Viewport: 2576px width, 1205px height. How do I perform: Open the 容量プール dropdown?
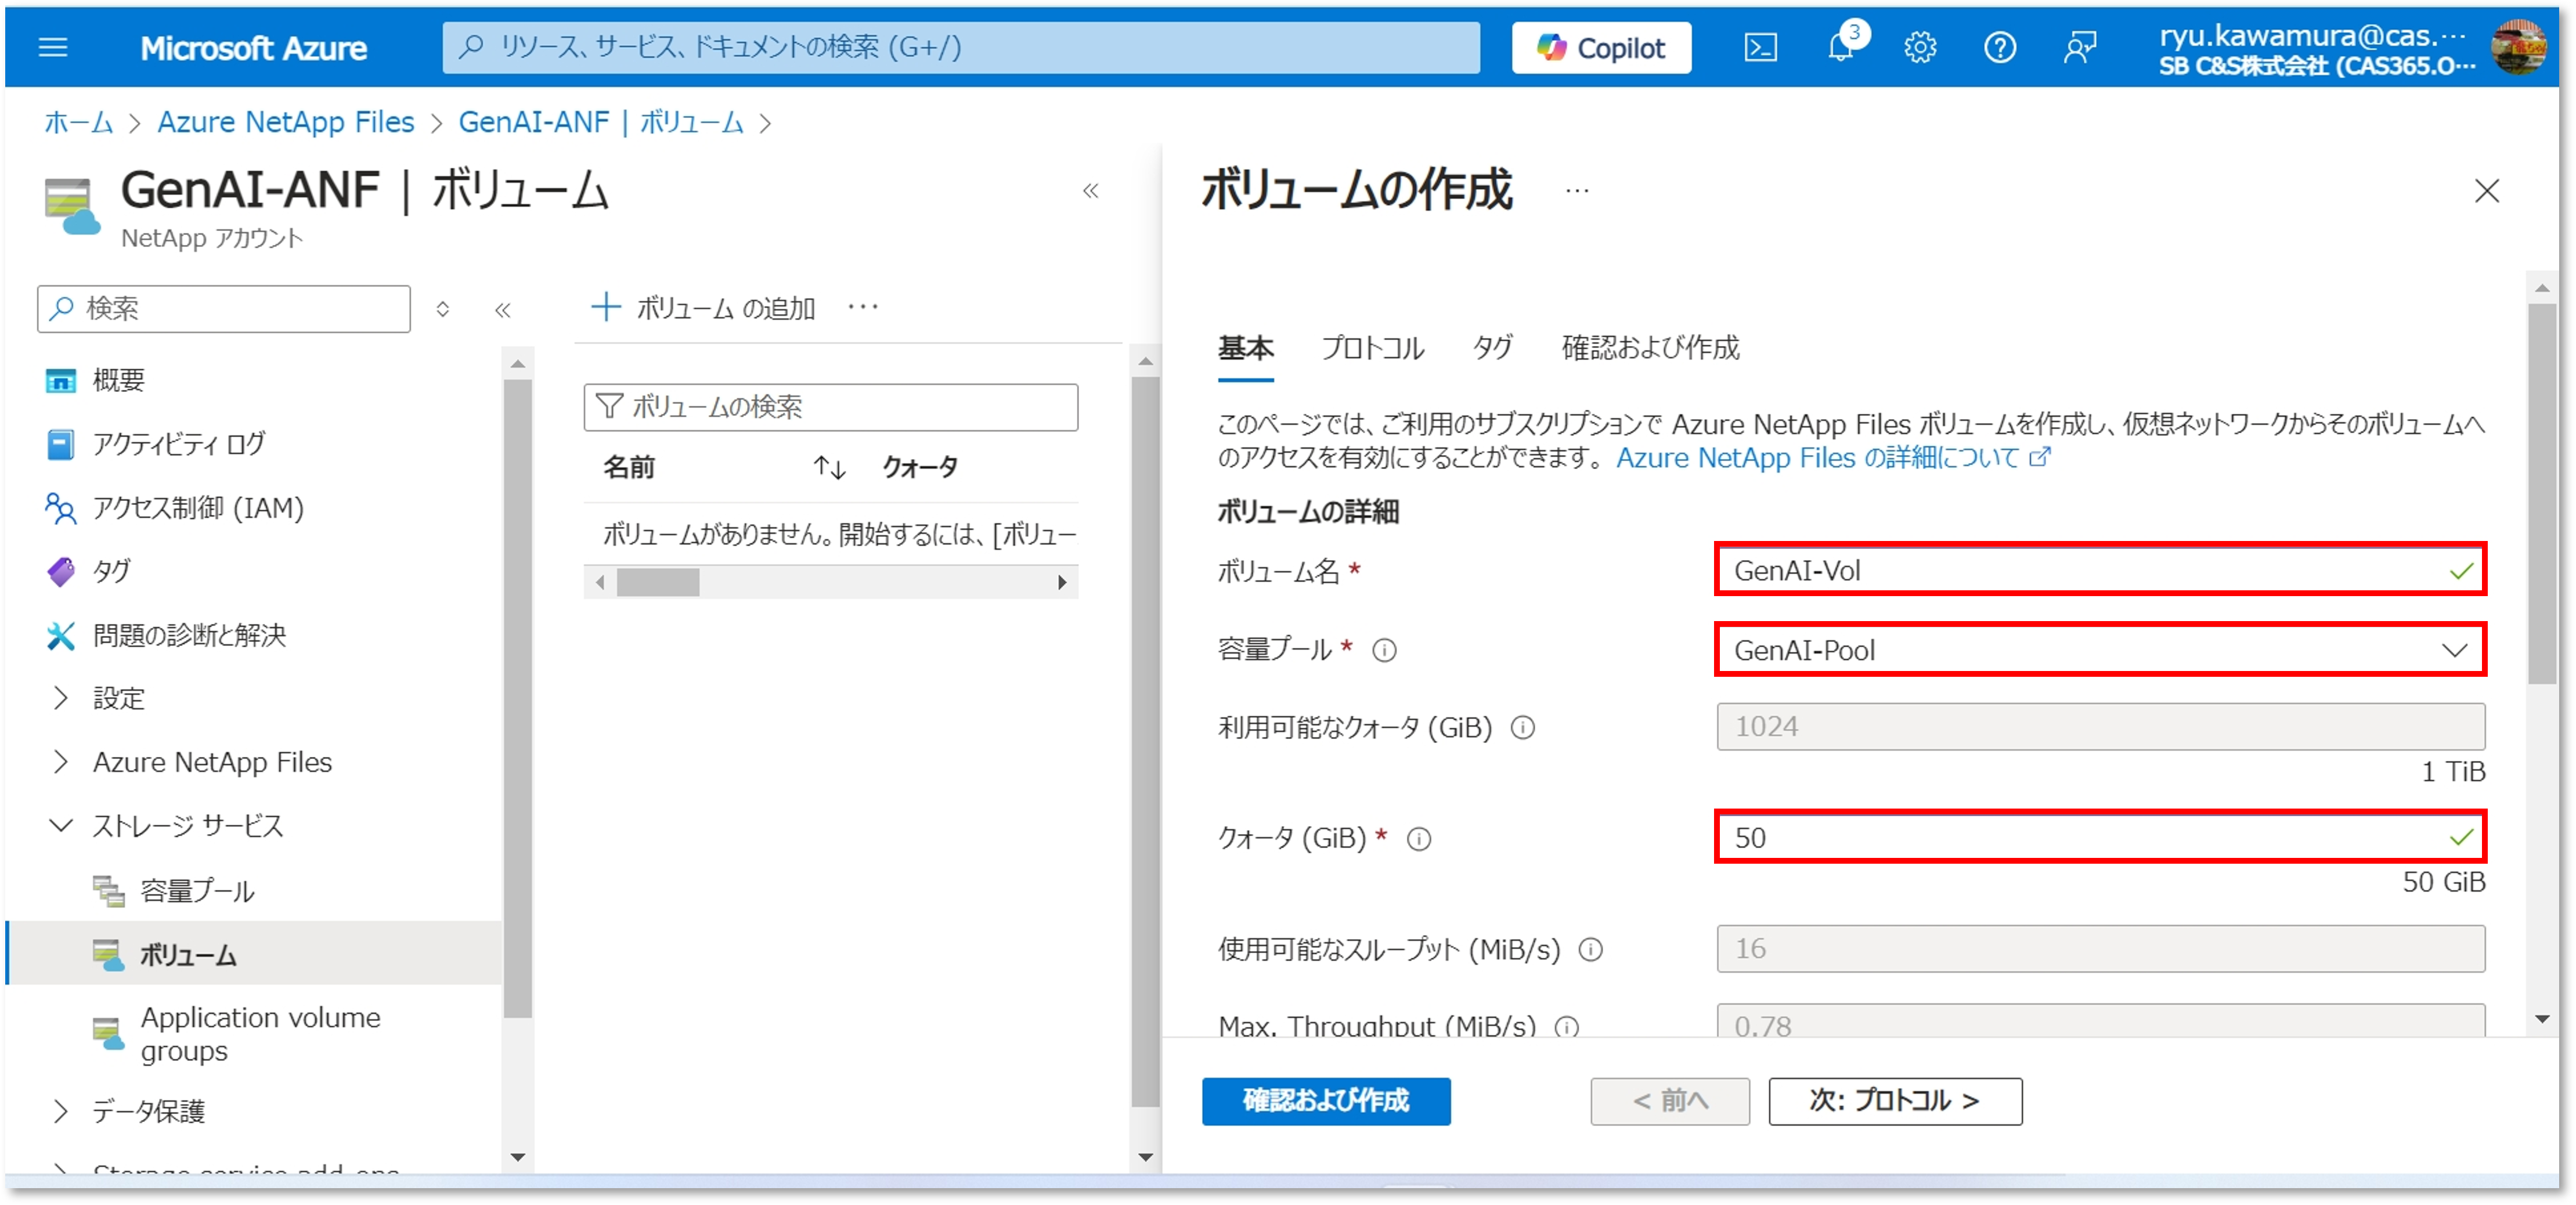point(2100,650)
